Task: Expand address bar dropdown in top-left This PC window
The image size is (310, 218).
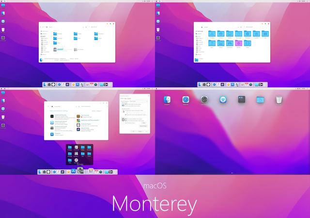Action: tap(83, 27)
